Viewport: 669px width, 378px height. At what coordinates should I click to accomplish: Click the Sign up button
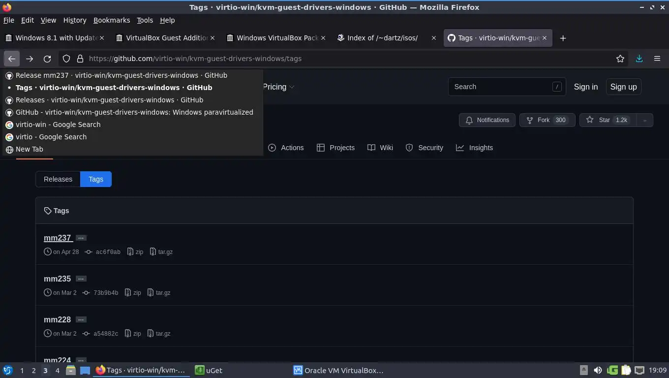pyautogui.click(x=623, y=87)
